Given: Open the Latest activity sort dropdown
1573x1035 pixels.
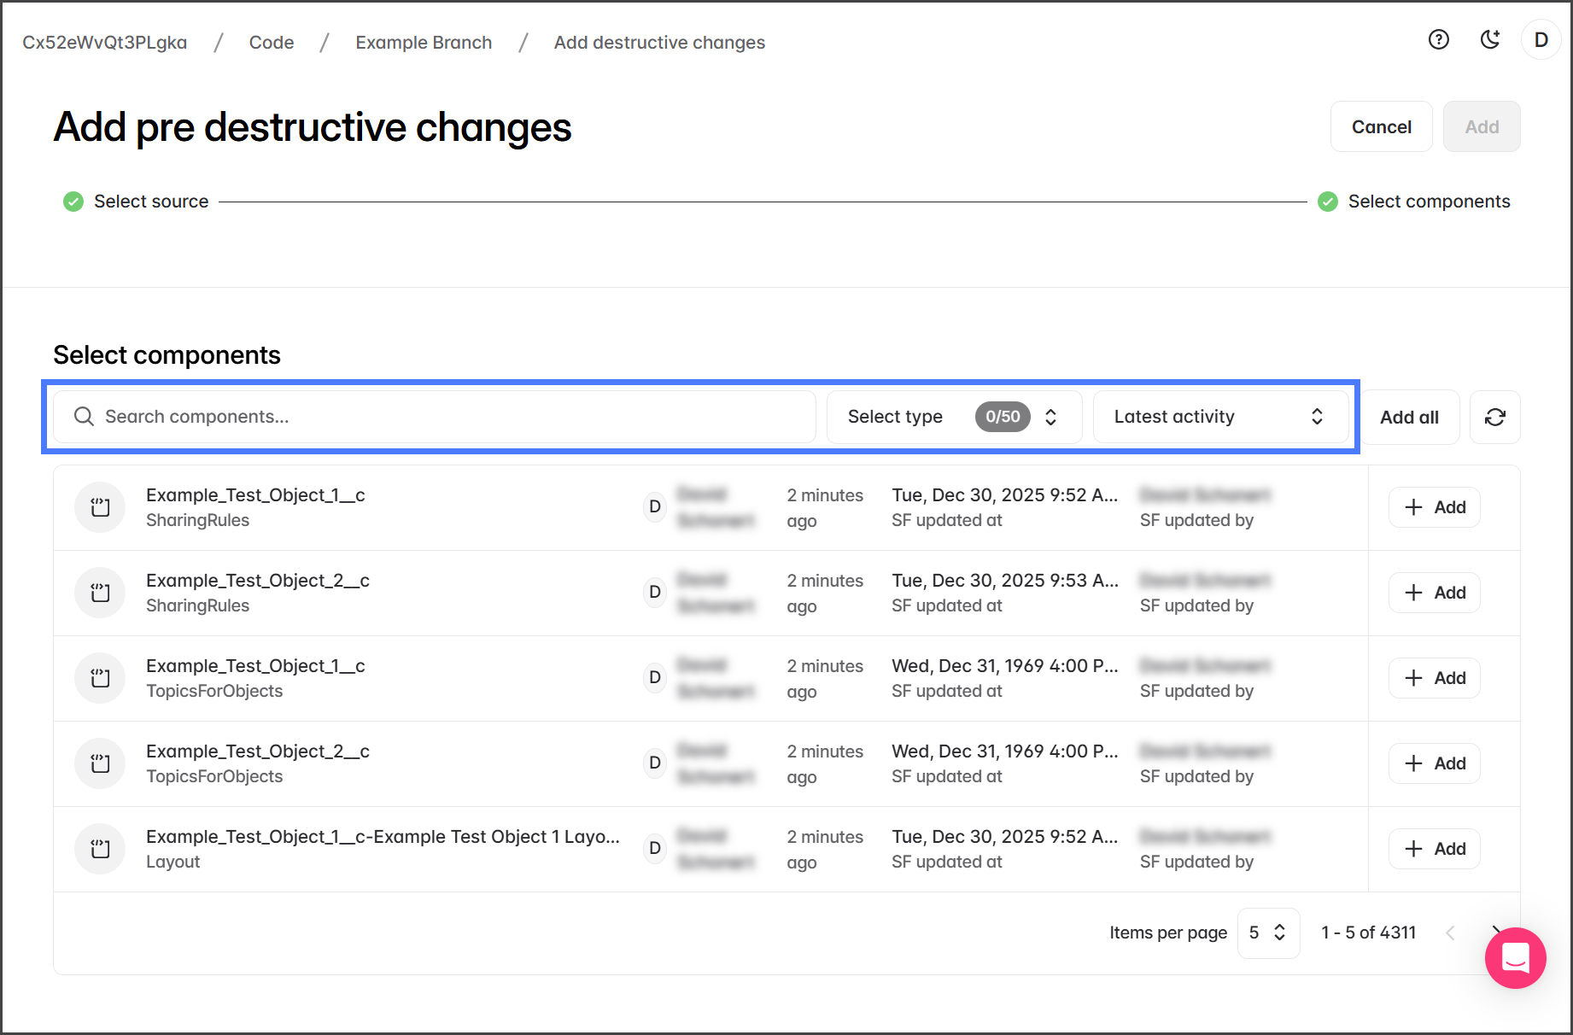Looking at the screenshot, I should click(1219, 417).
